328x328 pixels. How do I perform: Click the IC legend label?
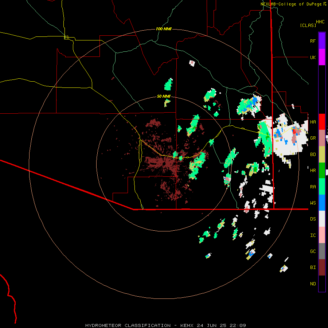313,235
